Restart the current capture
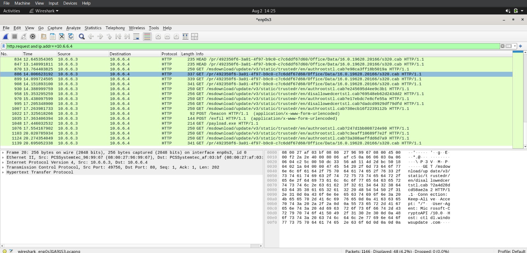The image size is (527, 253). point(24,37)
